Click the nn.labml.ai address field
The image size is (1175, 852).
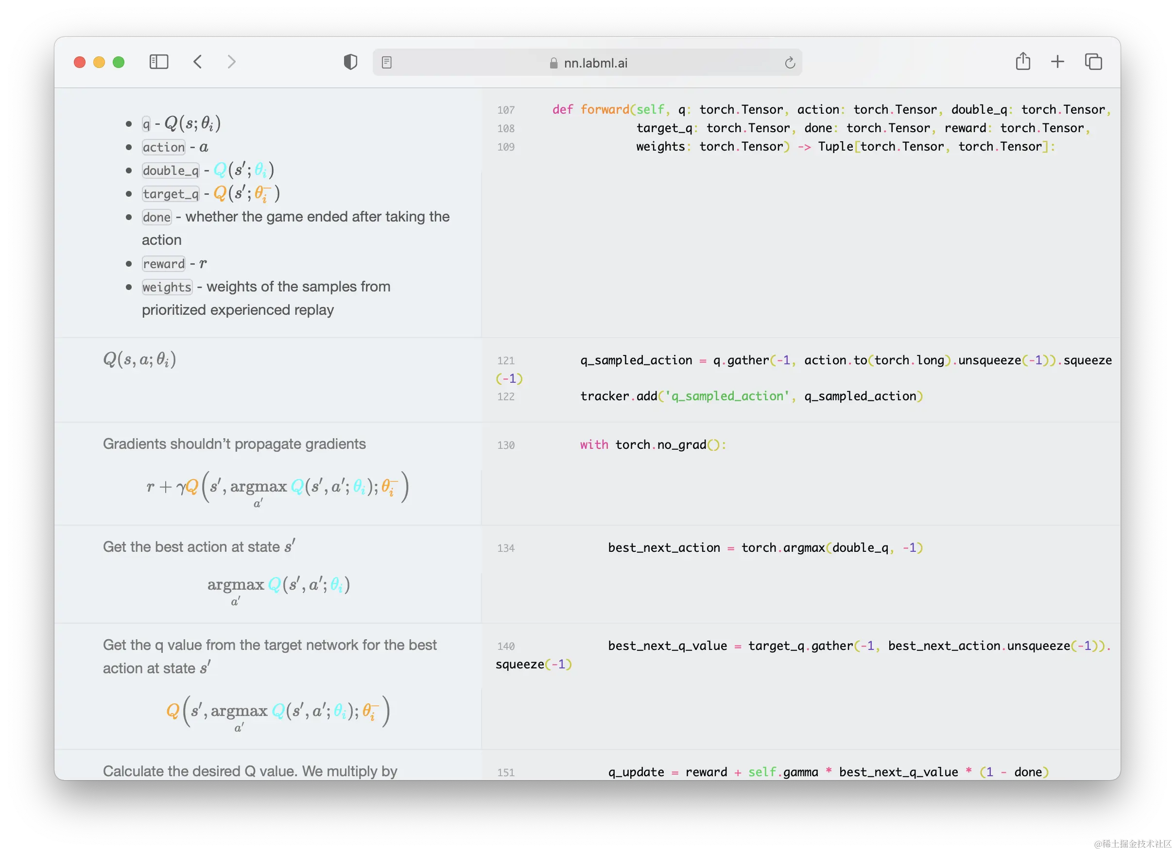(x=595, y=63)
